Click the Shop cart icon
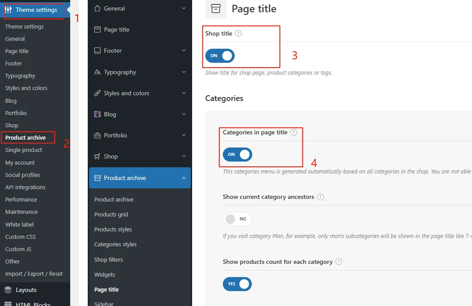 [x=97, y=156]
